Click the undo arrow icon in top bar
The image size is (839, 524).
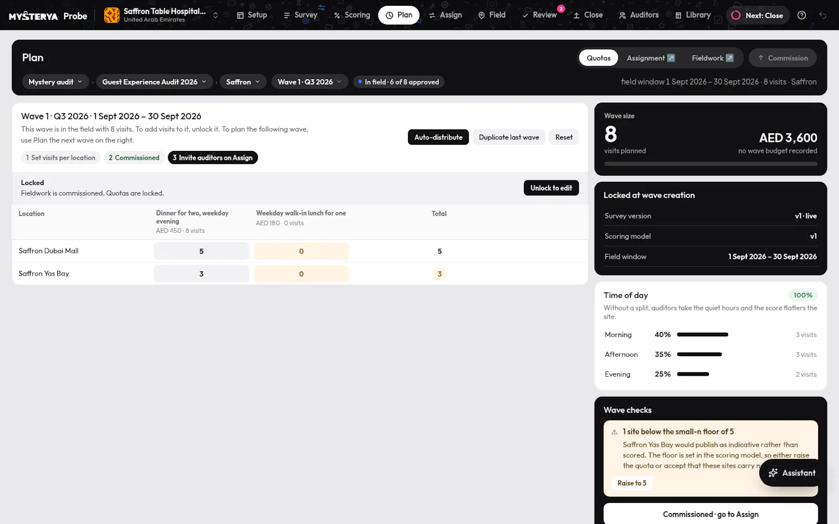823,15
